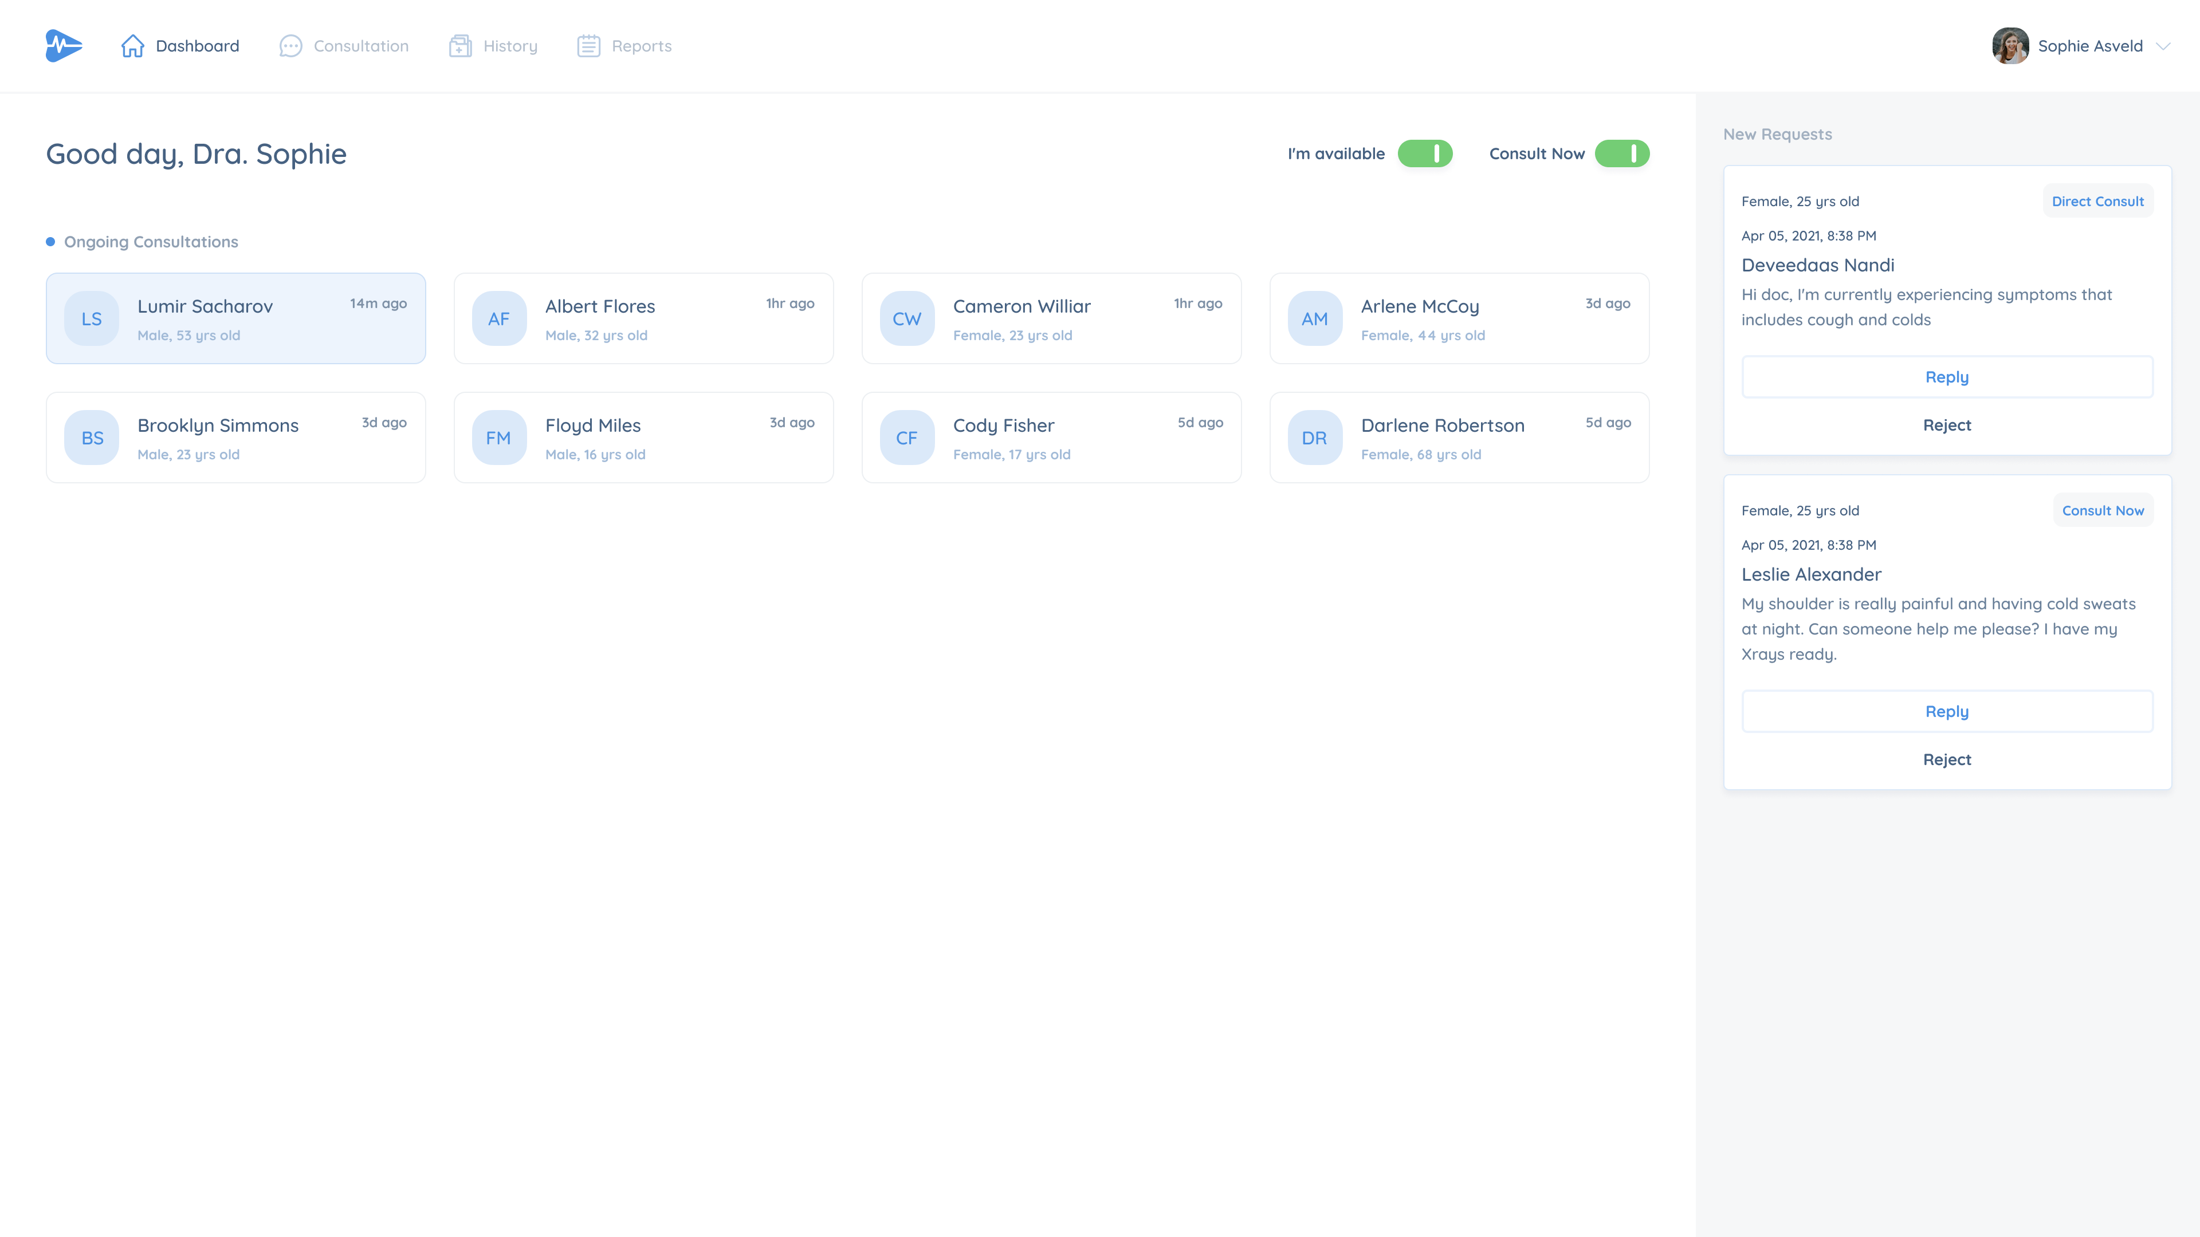
Task: Click the cough and colds message text
Action: (x=1927, y=308)
